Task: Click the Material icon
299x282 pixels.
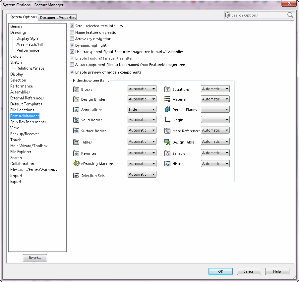Action: pyautogui.click(x=167, y=99)
